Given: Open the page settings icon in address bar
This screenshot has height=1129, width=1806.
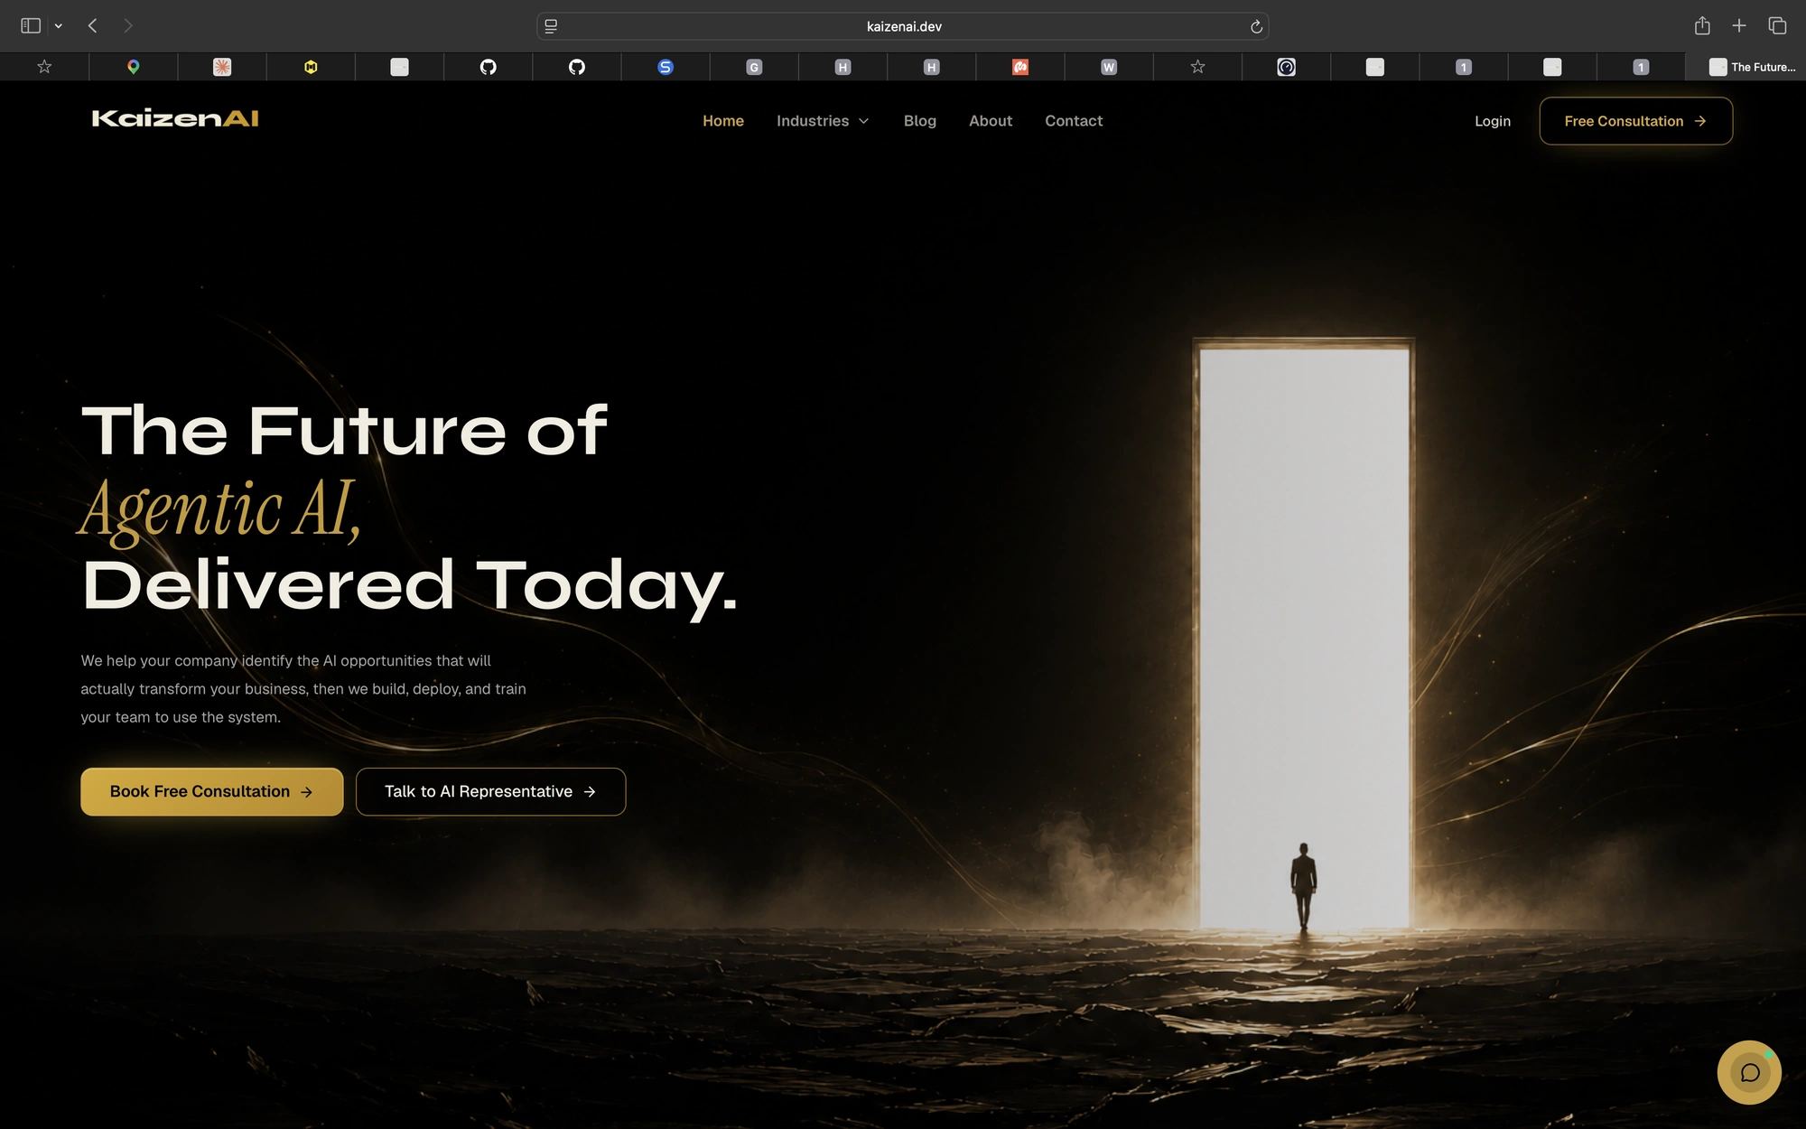Looking at the screenshot, I should click(x=551, y=26).
